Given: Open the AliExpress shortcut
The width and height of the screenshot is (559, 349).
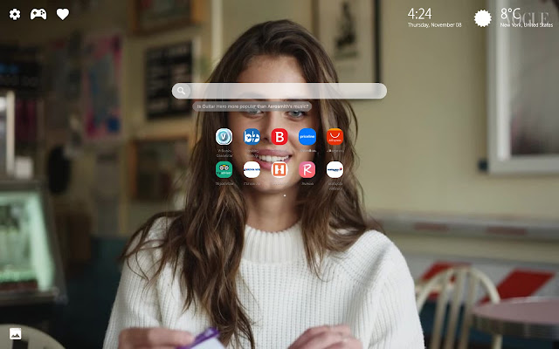Looking at the screenshot, I should click(x=335, y=137).
